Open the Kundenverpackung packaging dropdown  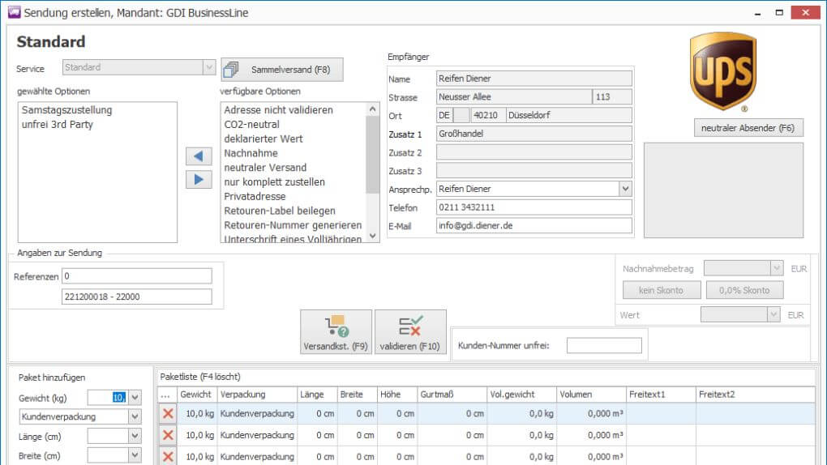[135, 416]
